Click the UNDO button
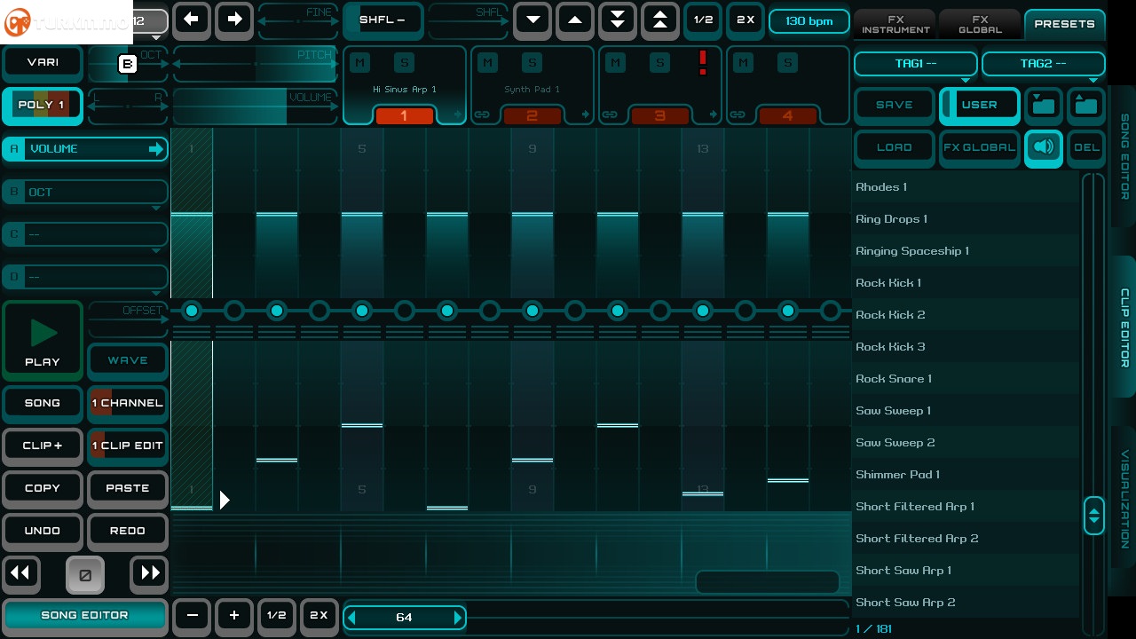The image size is (1136, 639). click(43, 531)
